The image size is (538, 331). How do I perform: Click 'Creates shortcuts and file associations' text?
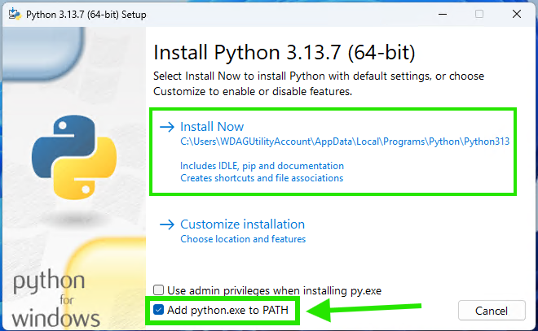(262, 178)
